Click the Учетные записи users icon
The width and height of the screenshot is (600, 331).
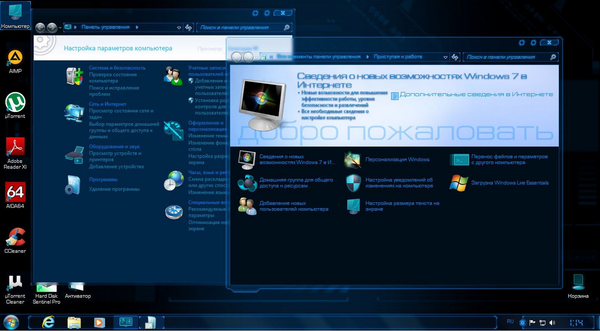coord(173,76)
